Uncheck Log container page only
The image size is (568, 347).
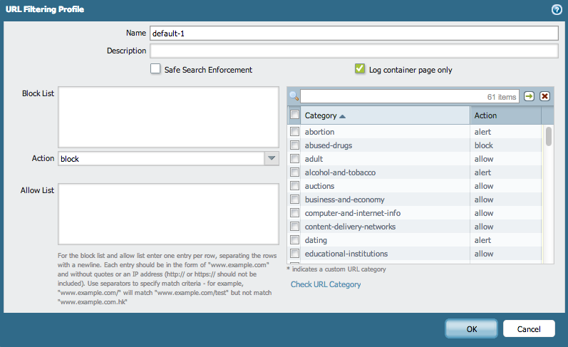(x=360, y=69)
